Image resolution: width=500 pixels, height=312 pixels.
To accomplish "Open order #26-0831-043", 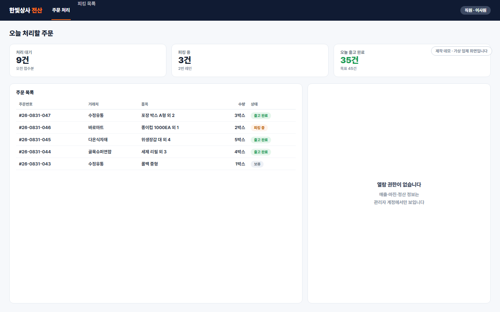I will (156, 164).
